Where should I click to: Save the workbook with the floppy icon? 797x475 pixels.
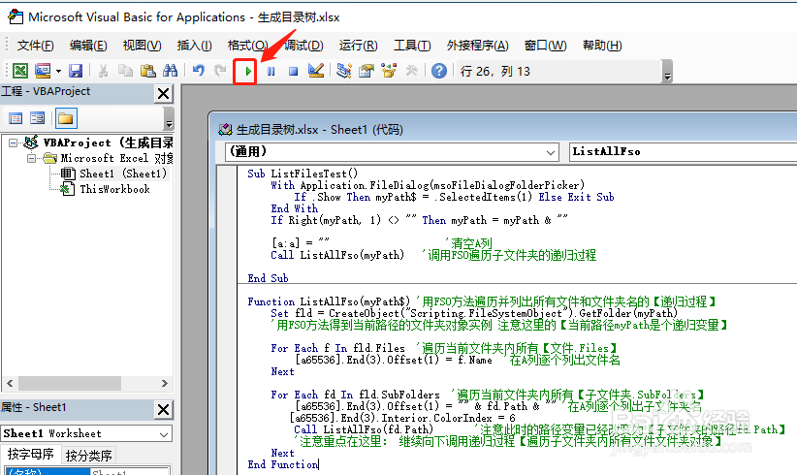click(76, 71)
